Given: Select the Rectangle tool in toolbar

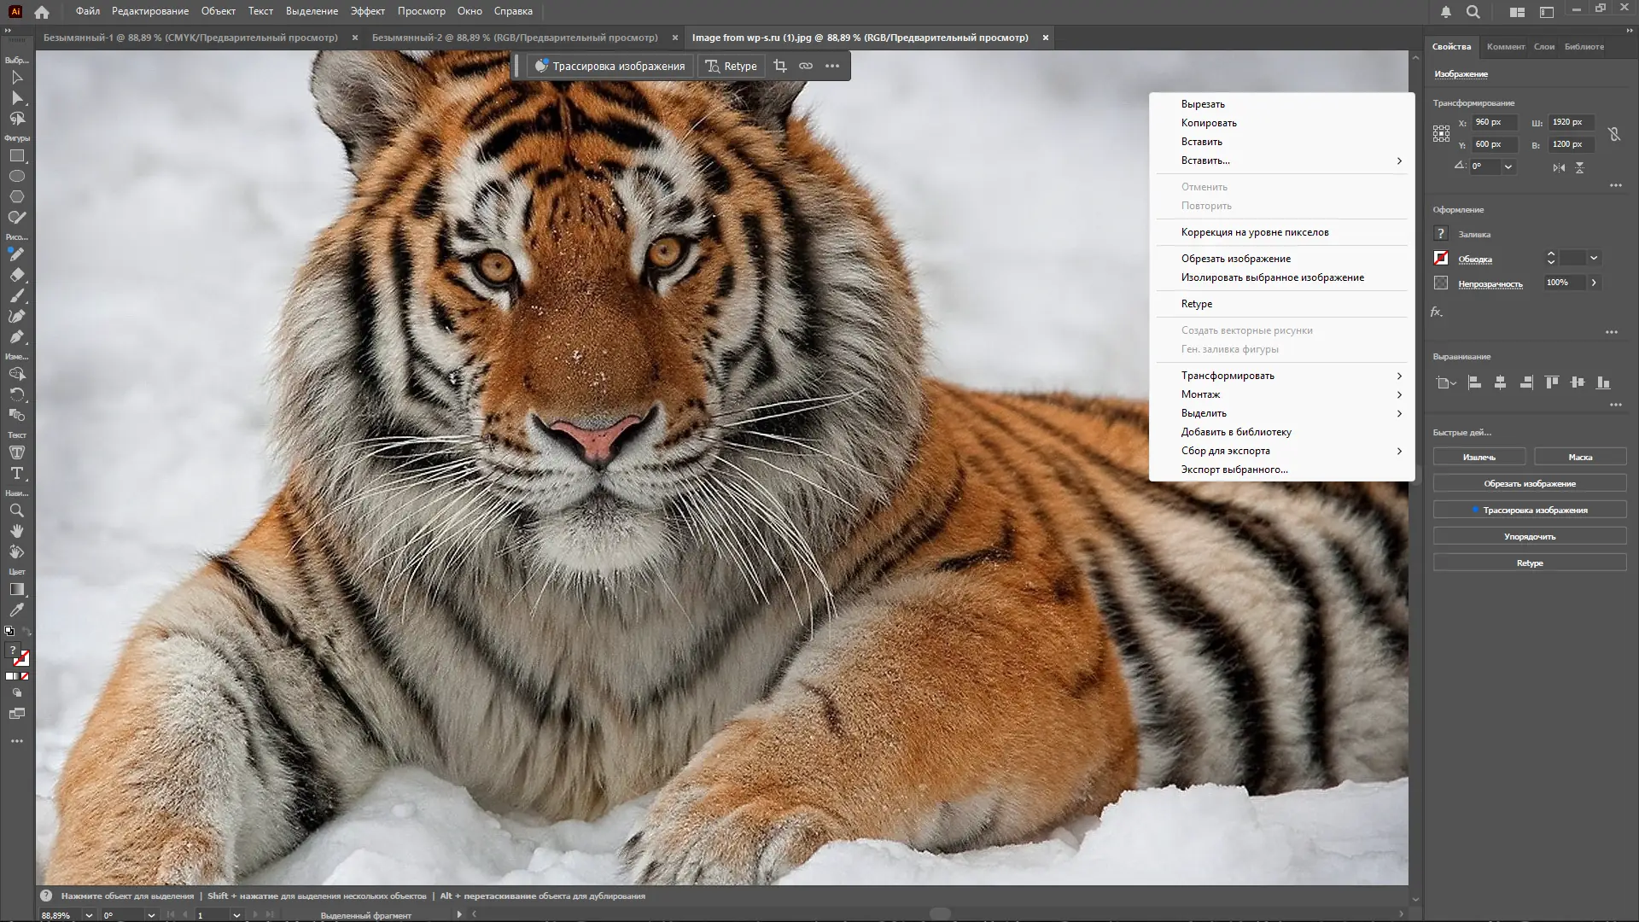Looking at the screenshot, I should (17, 156).
